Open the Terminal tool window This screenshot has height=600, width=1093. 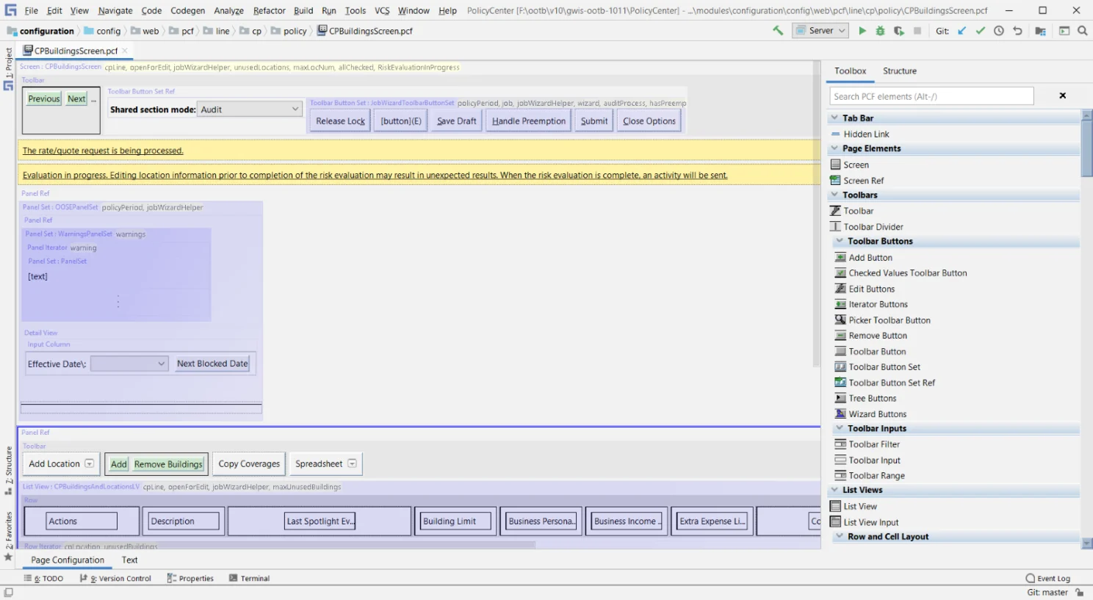249,579
